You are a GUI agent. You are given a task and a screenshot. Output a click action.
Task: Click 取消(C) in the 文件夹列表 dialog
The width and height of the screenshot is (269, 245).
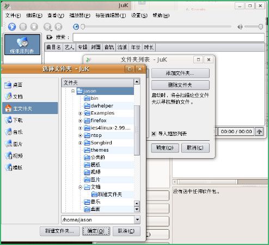coord(195,148)
